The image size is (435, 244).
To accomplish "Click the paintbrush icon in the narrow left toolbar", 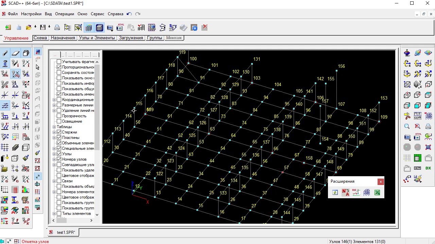I will pos(37,153).
